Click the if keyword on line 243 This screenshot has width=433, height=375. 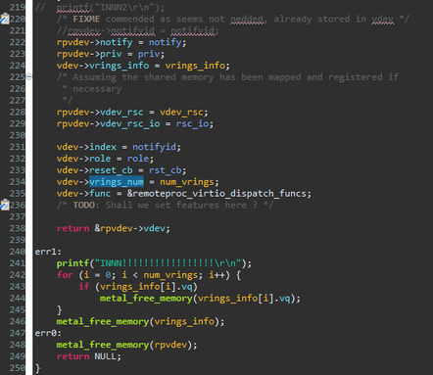[x=83, y=287]
